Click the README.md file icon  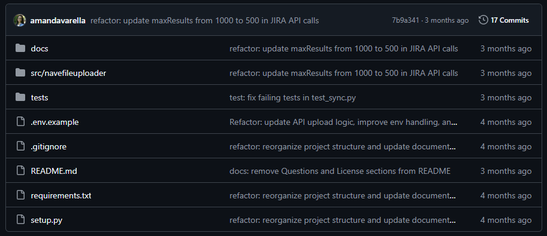(x=20, y=170)
